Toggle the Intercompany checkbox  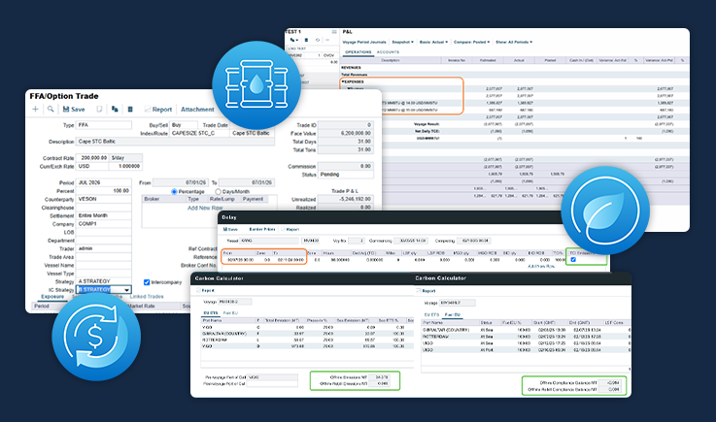coord(147,282)
